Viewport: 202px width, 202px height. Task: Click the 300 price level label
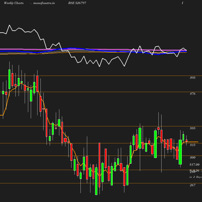point(192,158)
